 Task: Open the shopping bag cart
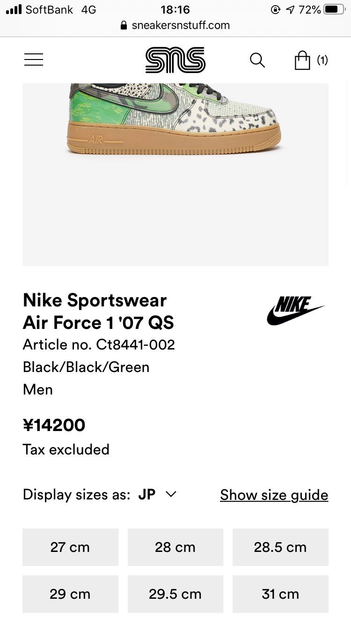(302, 60)
